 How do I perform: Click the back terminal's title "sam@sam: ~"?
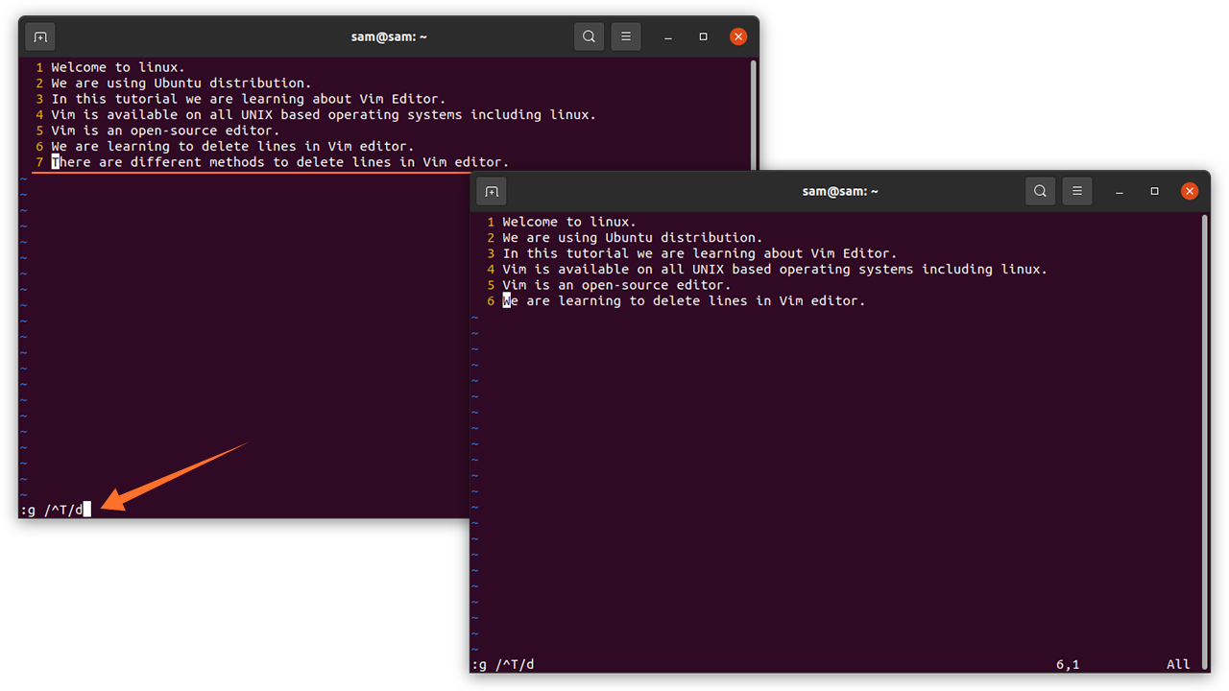pos(389,37)
